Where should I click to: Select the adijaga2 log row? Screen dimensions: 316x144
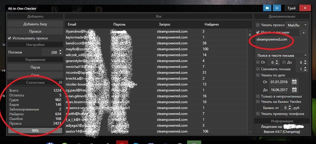click(156, 125)
